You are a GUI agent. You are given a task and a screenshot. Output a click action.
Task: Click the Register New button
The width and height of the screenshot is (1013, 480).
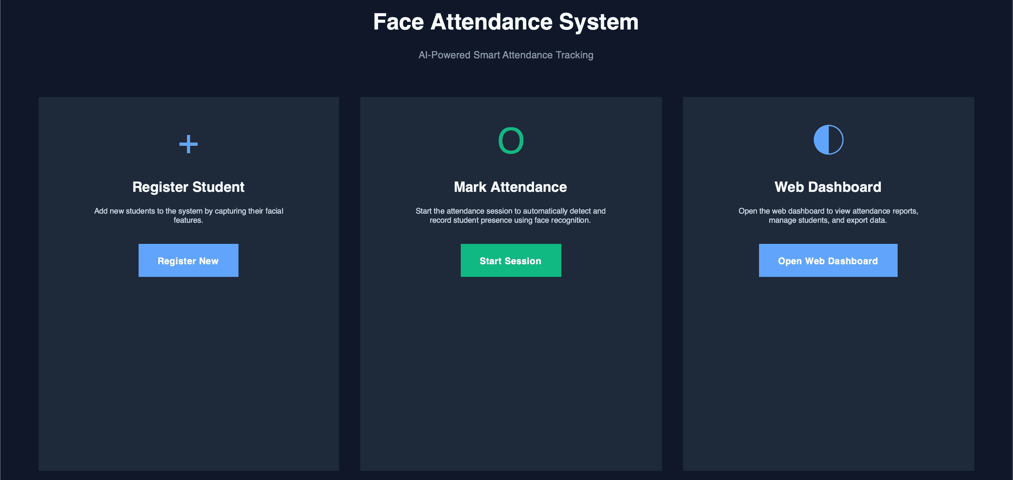(x=188, y=260)
